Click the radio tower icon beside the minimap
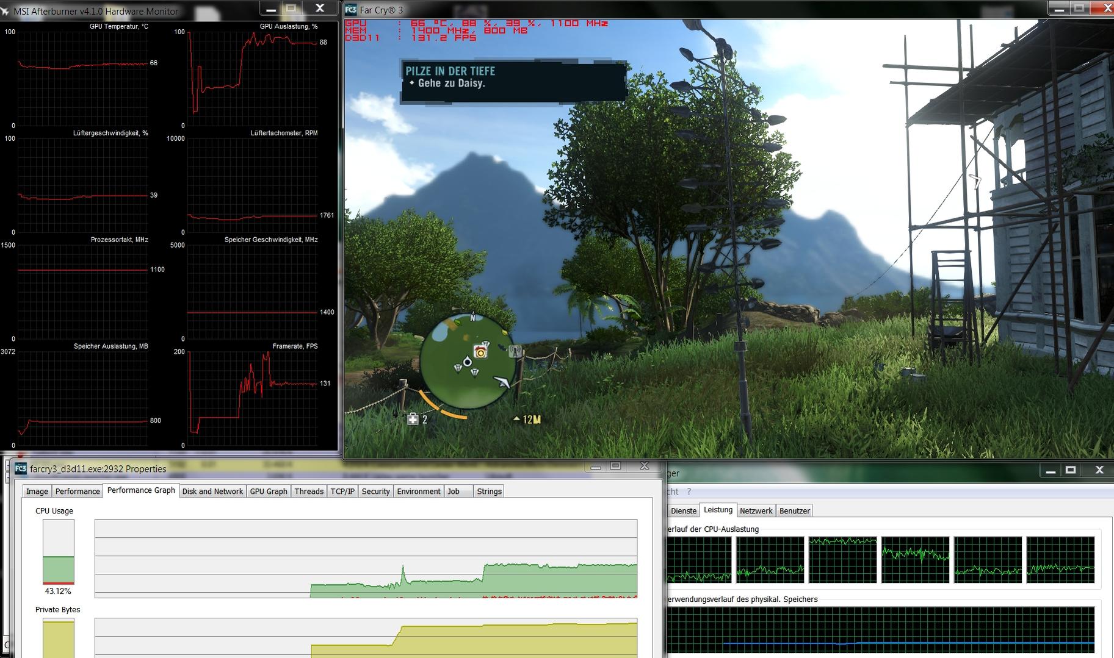This screenshot has width=1114, height=658. (x=515, y=351)
